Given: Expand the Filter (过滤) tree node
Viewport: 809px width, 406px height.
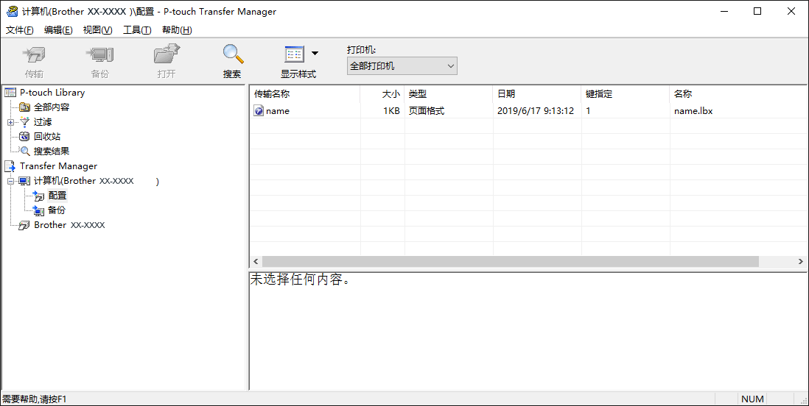Looking at the screenshot, I should [10, 122].
